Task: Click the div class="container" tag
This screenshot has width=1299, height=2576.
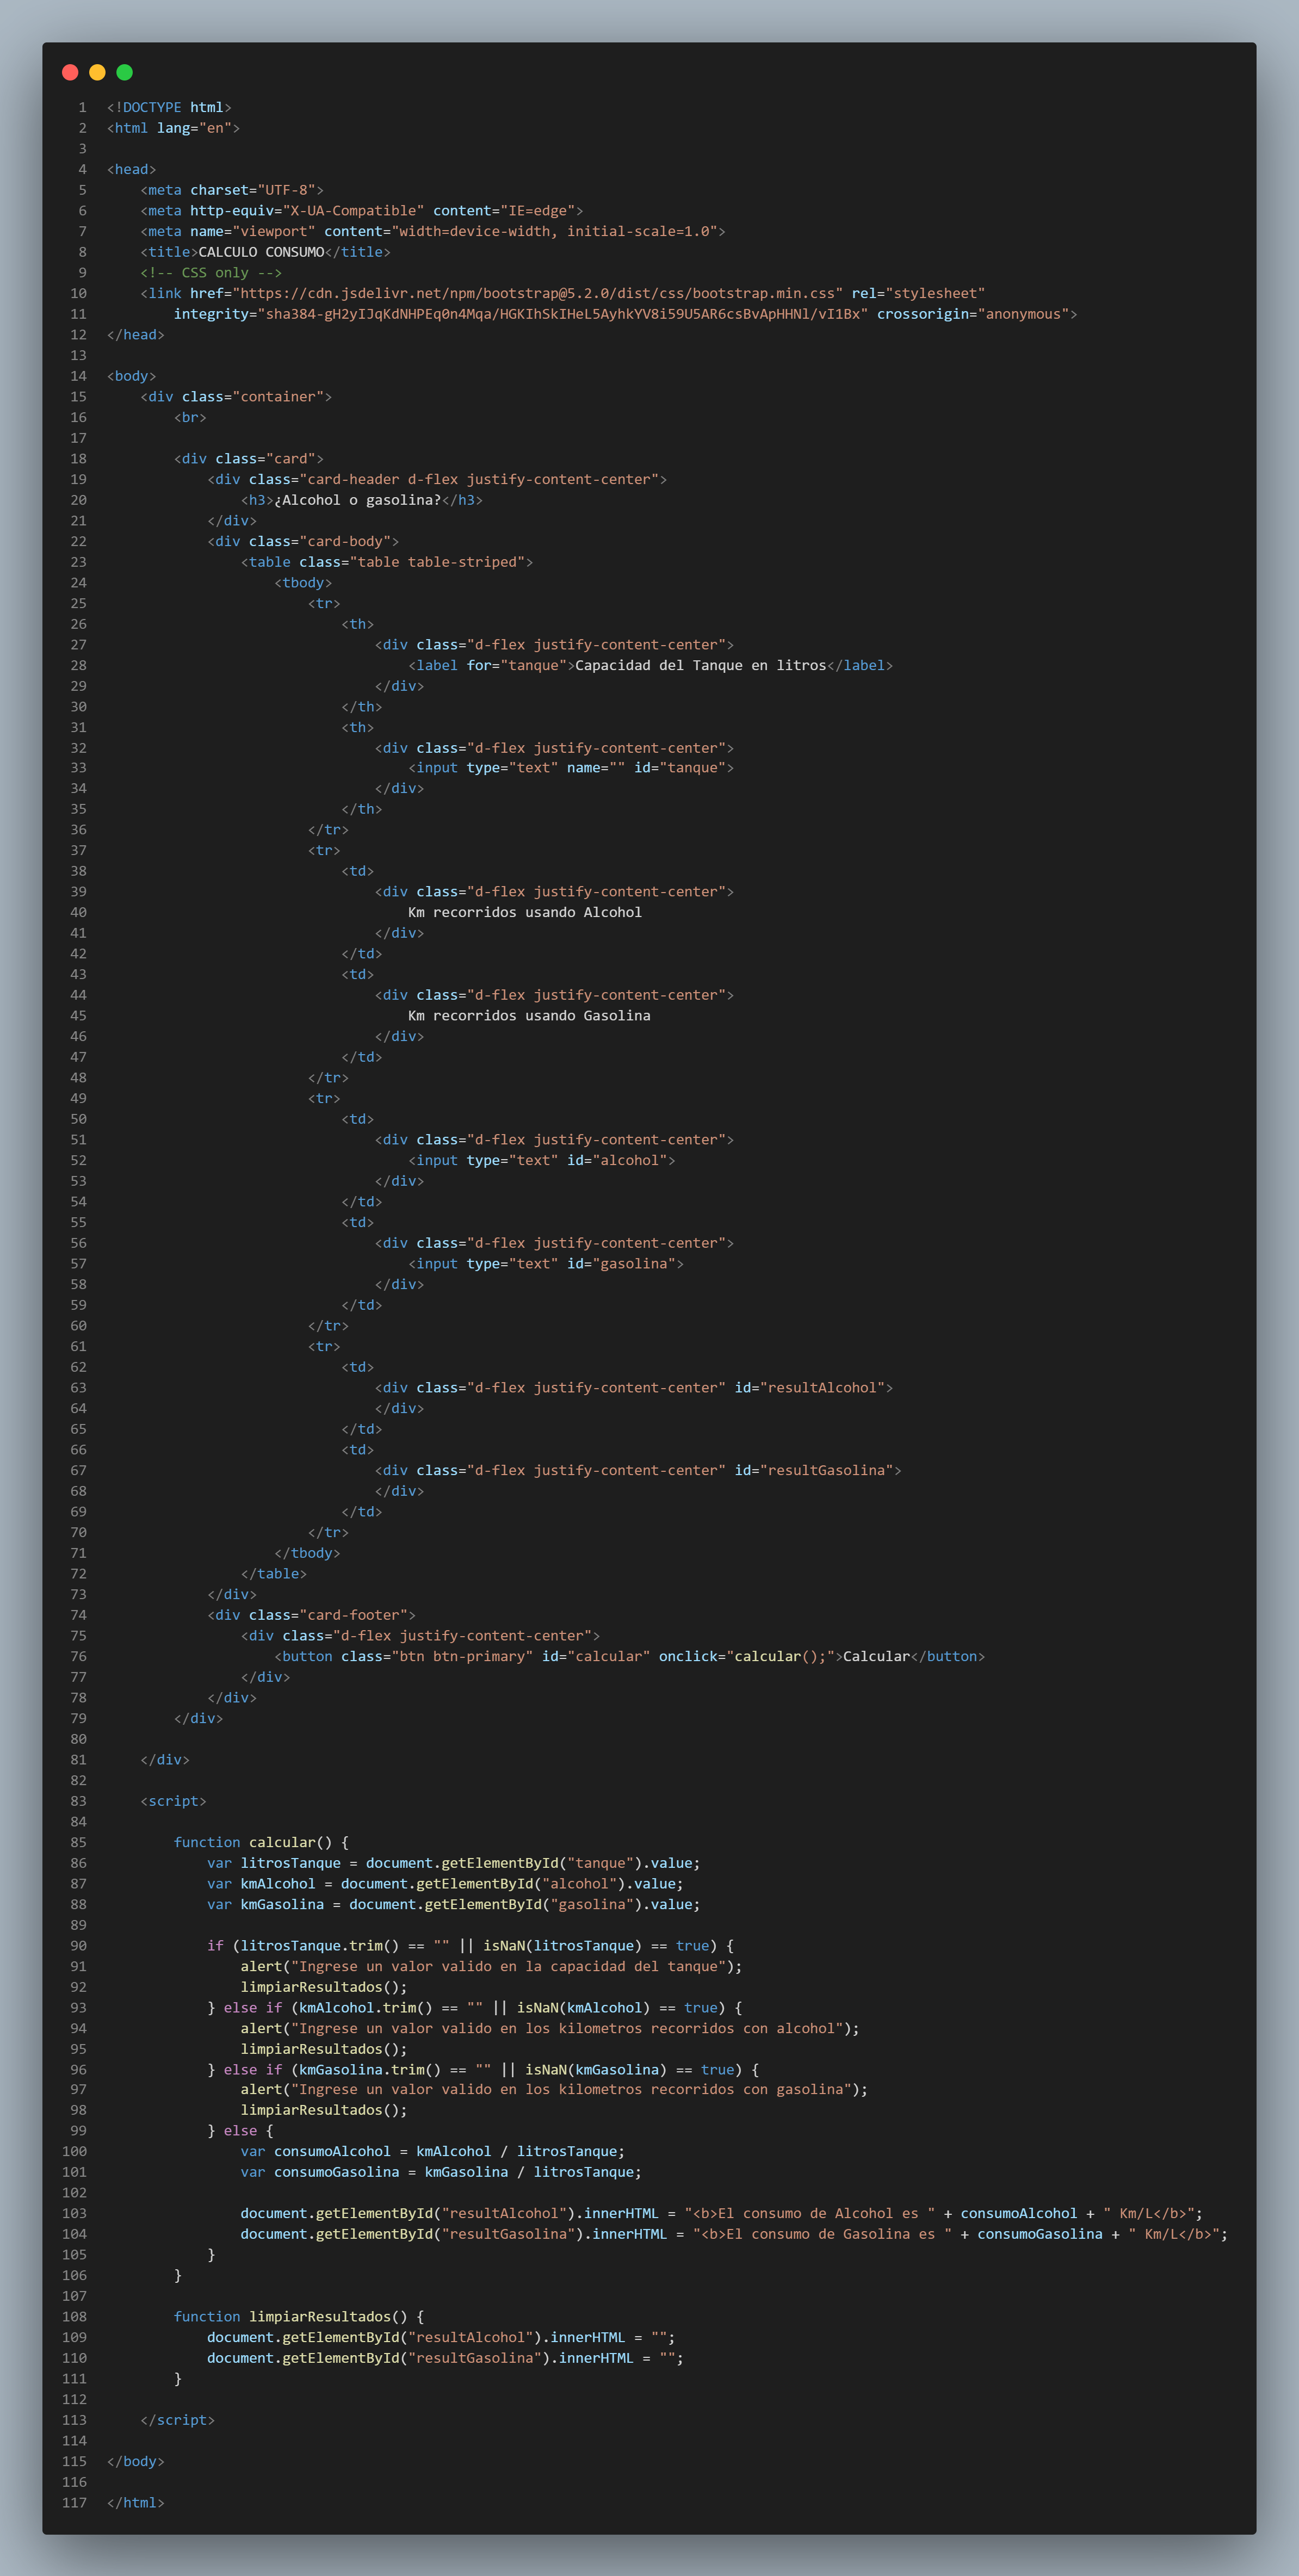Action: point(236,397)
